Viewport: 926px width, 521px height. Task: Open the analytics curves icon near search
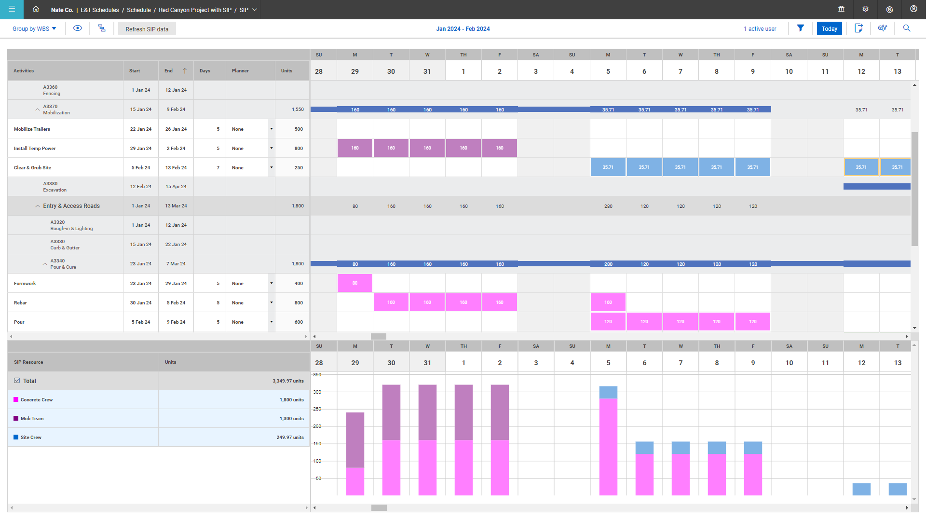883,28
